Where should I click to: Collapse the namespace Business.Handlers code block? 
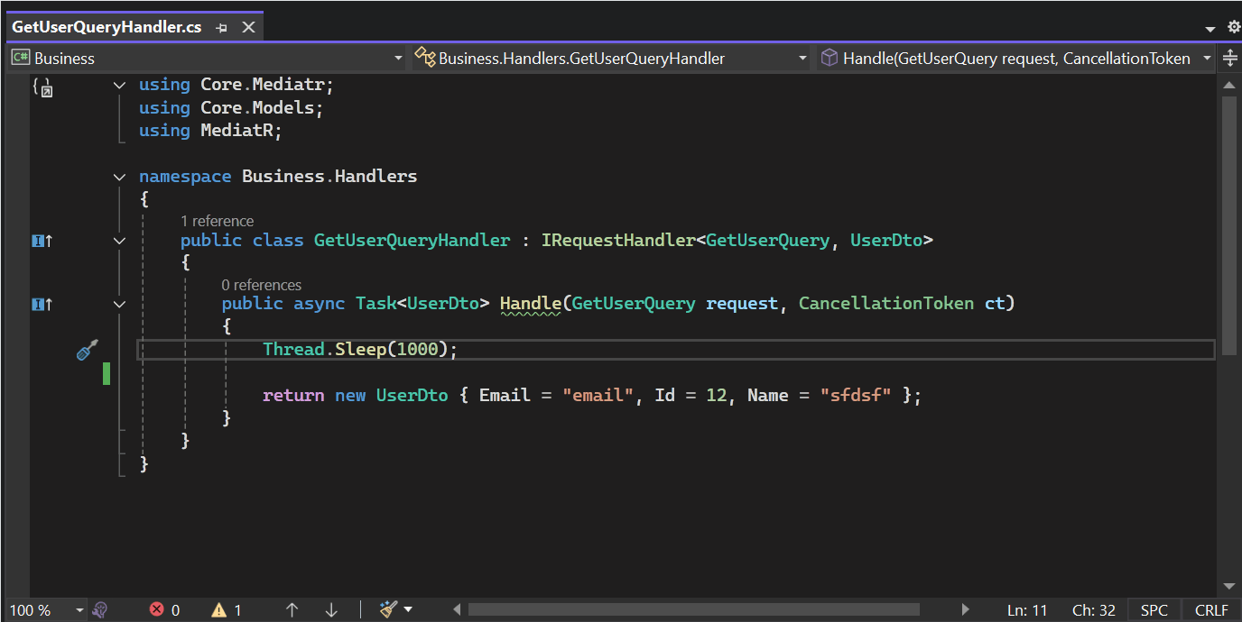[x=119, y=177]
